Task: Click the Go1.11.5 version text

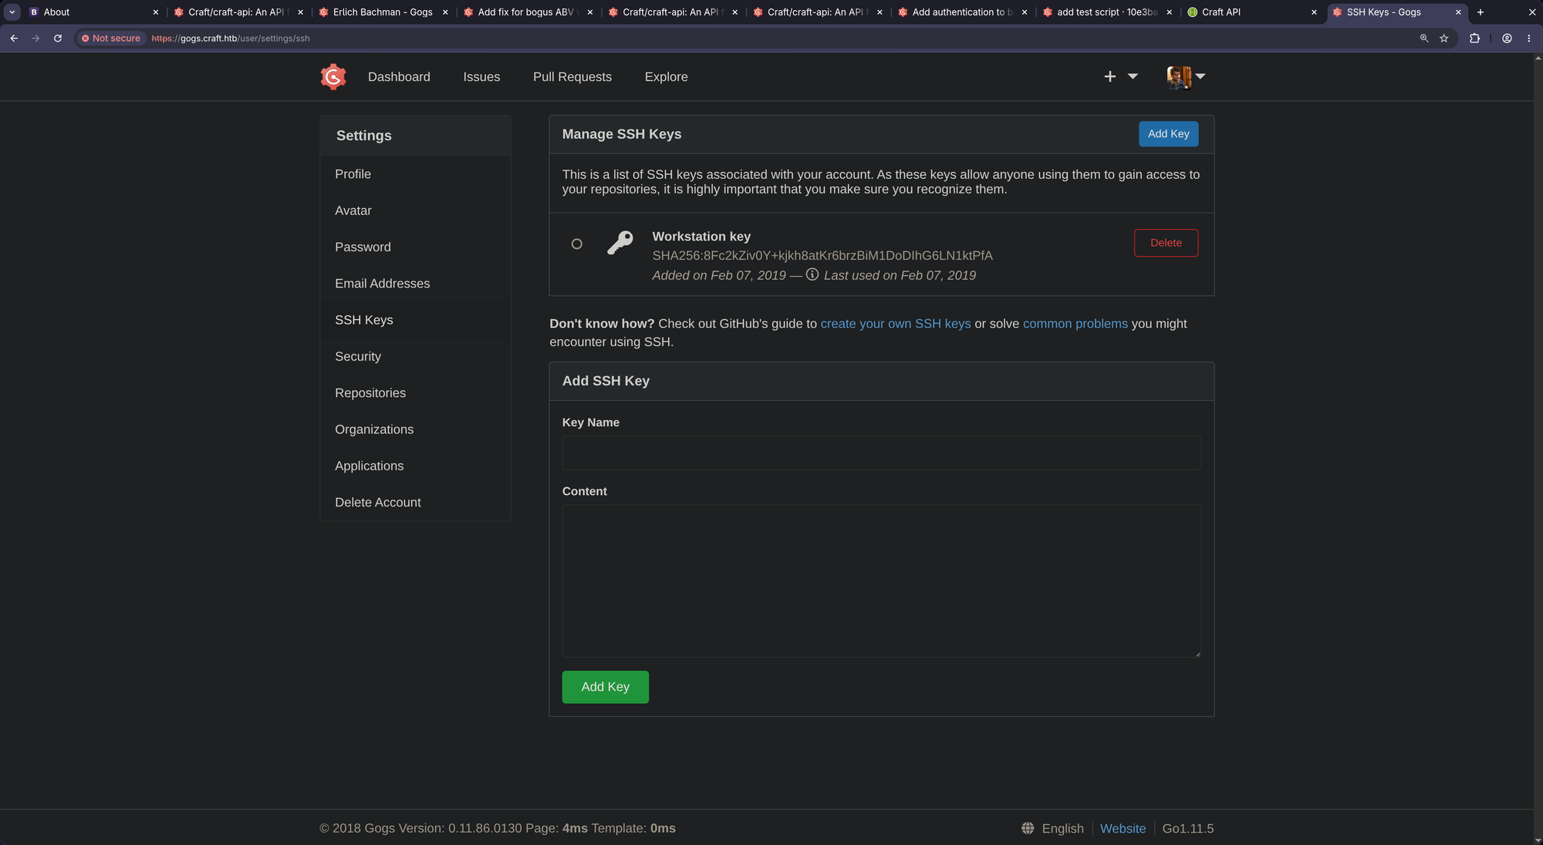Action: 1188,828
